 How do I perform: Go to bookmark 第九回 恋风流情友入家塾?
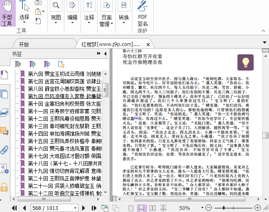coord(65,96)
